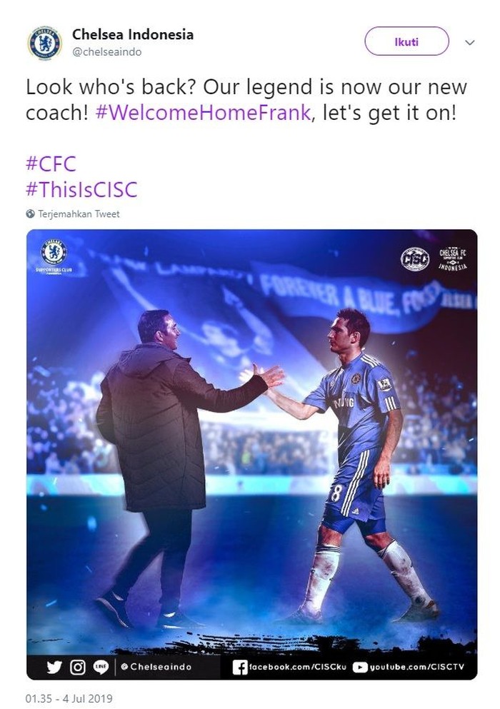The width and height of the screenshot is (500, 709).
Task: Click the Facebook icon in the image footer
Action: 241,667
